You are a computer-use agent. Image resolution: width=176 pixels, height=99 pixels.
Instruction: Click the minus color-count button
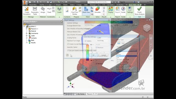[x=101, y=53]
